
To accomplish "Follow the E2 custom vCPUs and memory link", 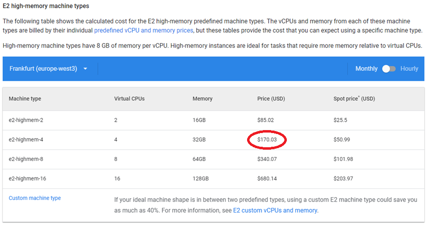I will [275, 210].
